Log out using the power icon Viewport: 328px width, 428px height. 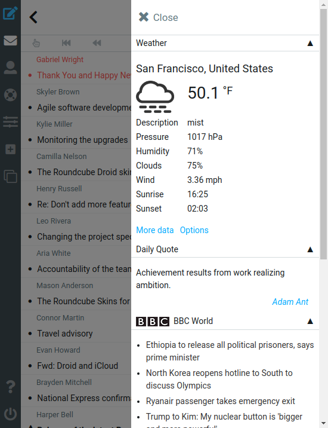10,414
